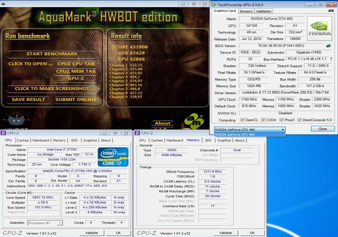Open Caches tab in right CPU-Z window
This screenshot has width=338, height=237.
[157, 140]
